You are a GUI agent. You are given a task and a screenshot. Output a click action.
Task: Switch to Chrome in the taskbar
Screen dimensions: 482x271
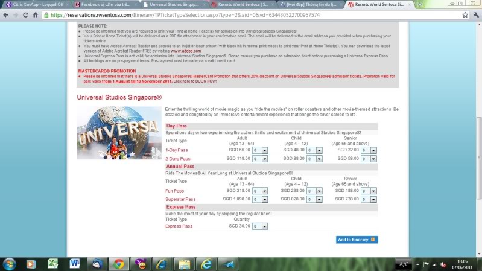pyautogui.click(x=119, y=264)
